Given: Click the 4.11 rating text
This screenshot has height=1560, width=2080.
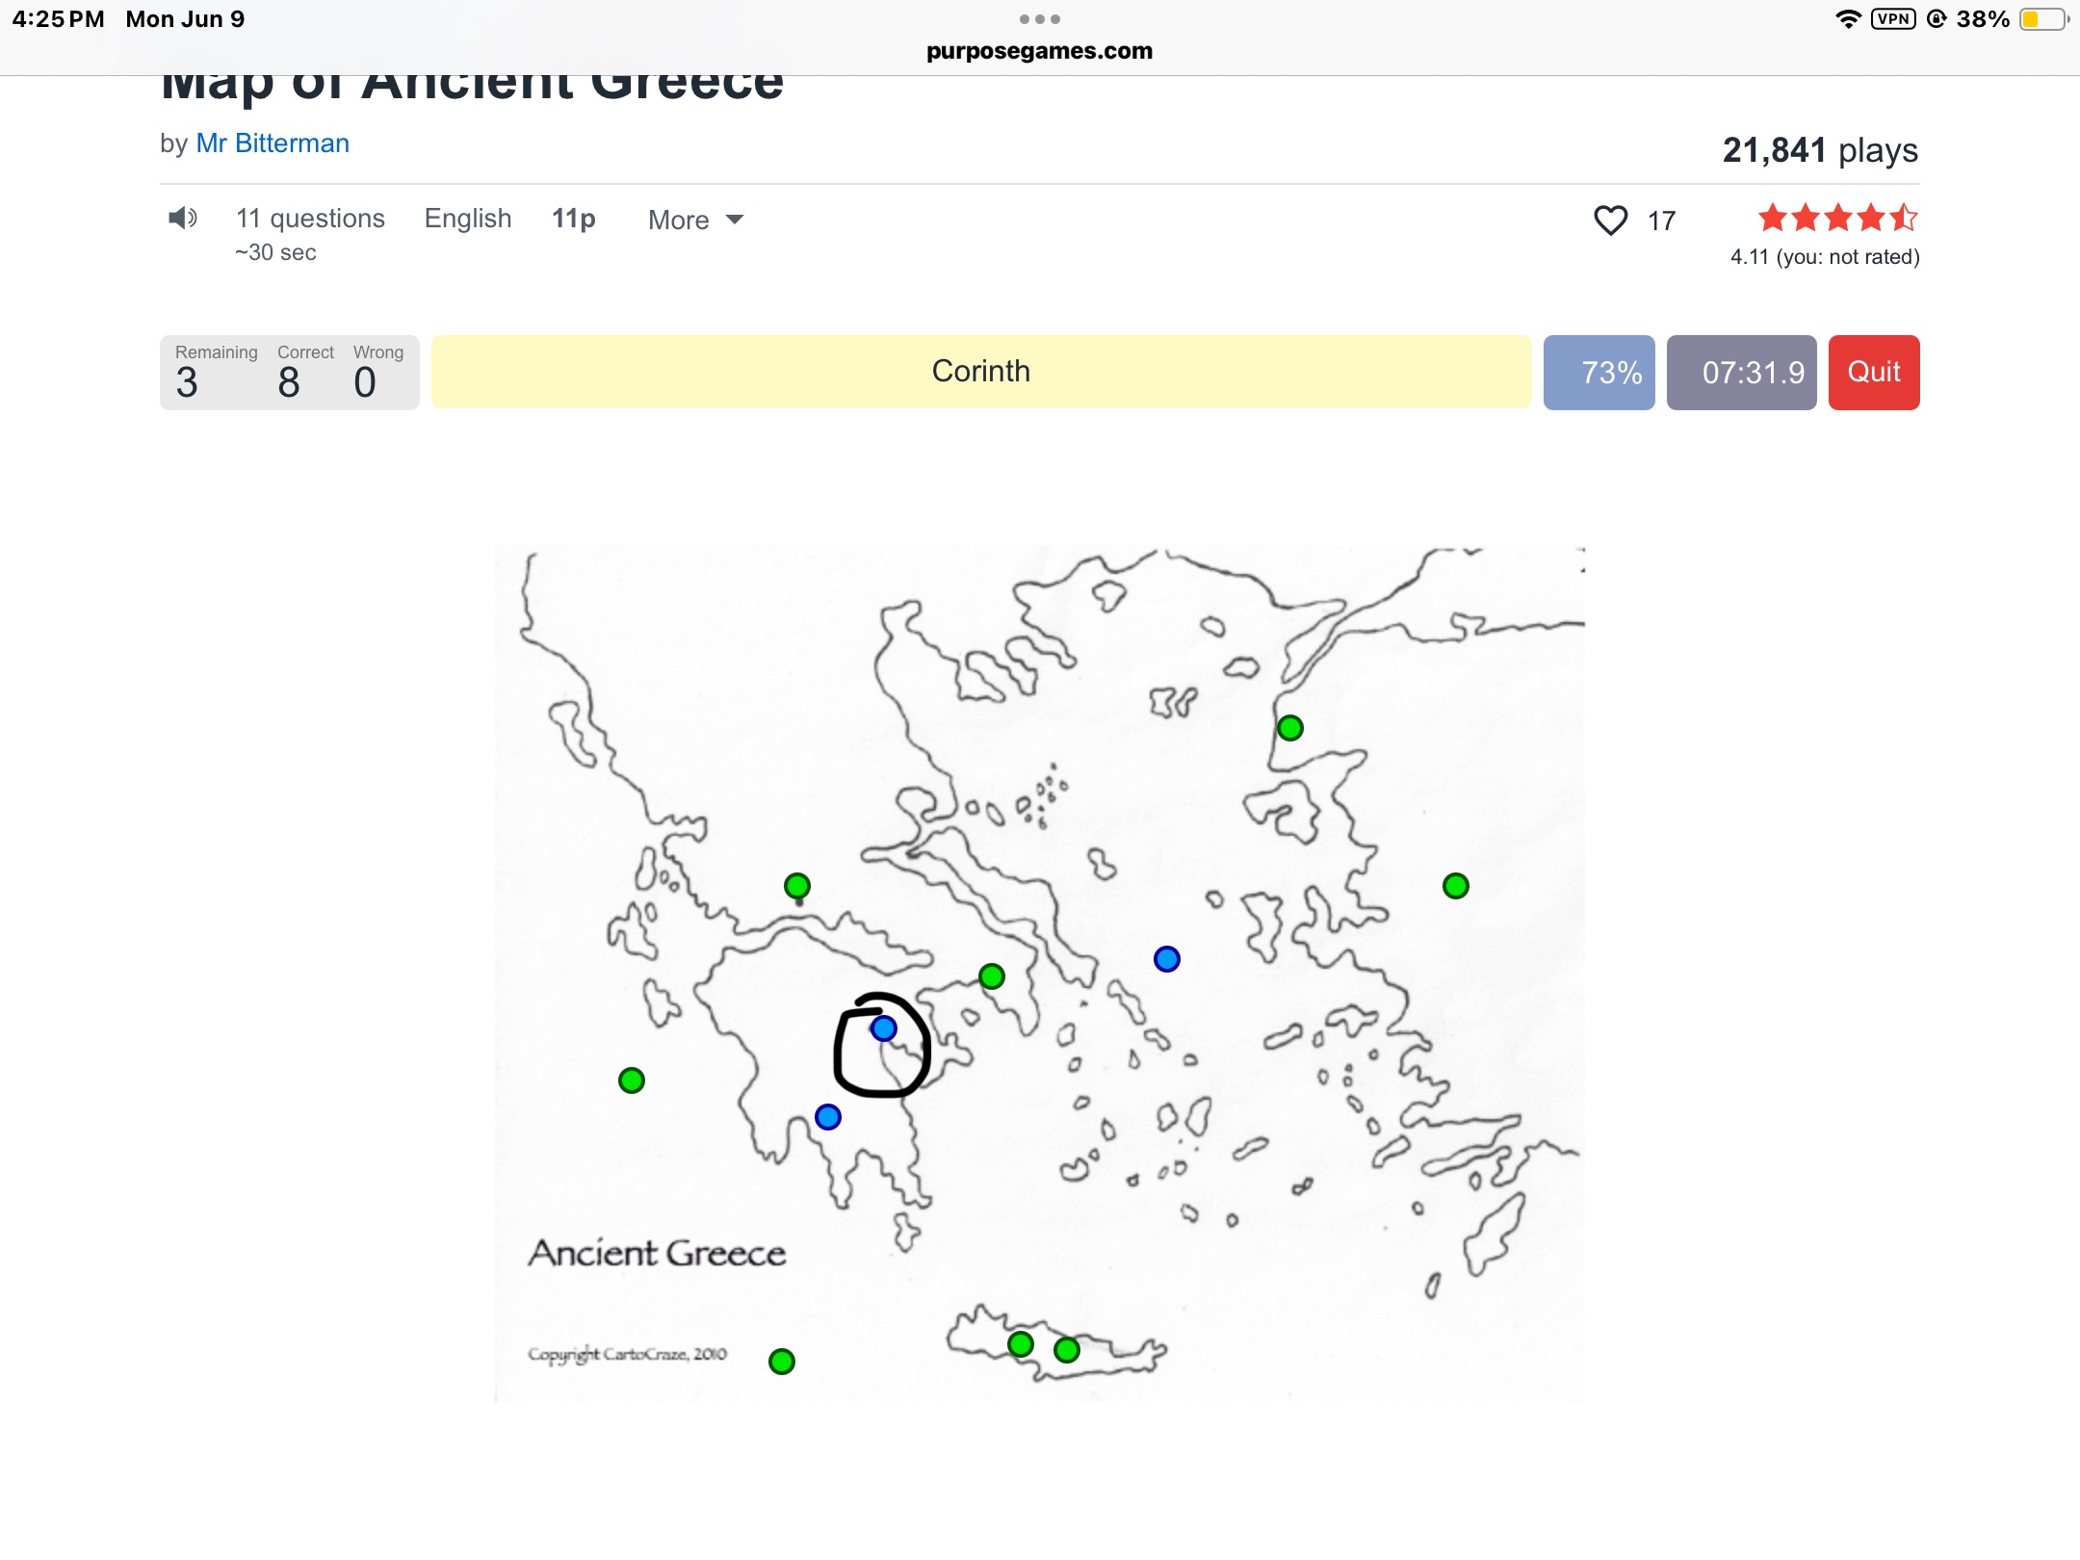Looking at the screenshot, I should tap(1825, 257).
